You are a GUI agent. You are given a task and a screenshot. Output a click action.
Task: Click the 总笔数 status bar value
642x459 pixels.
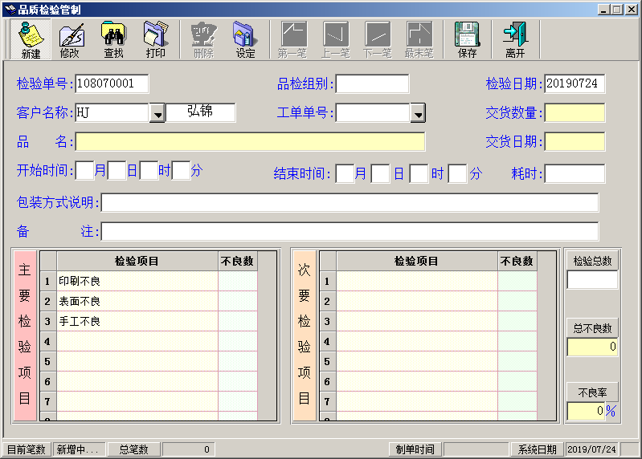click(x=188, y=449)
